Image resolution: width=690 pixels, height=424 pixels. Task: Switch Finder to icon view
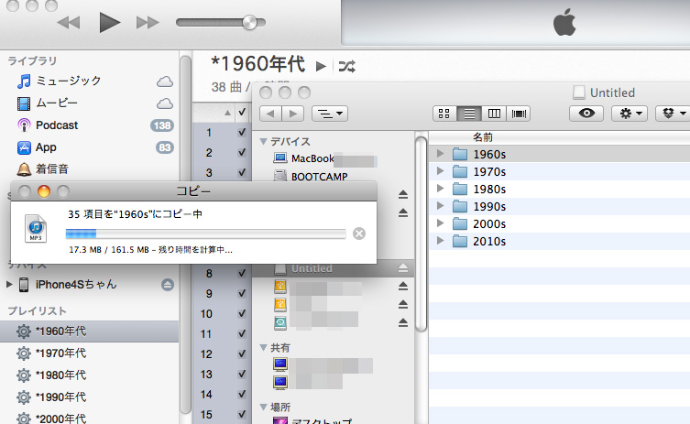point(444,114)
